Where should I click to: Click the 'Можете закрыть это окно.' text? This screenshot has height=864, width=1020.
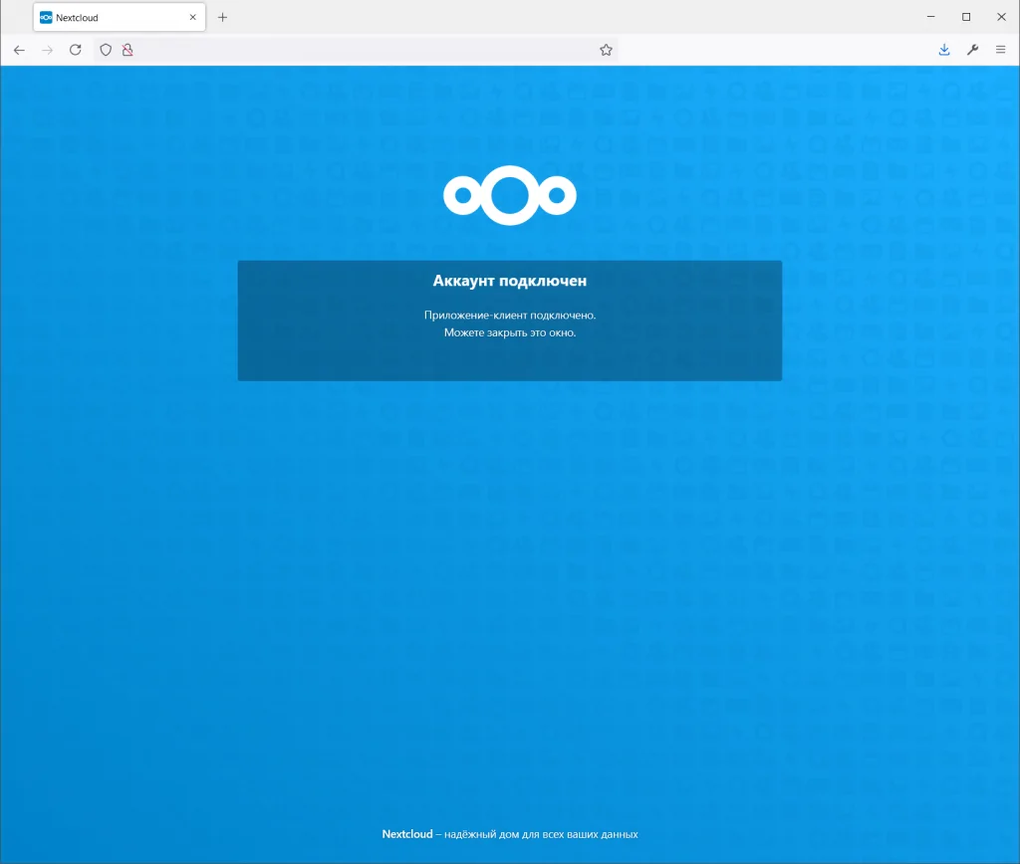coord(510,332)
